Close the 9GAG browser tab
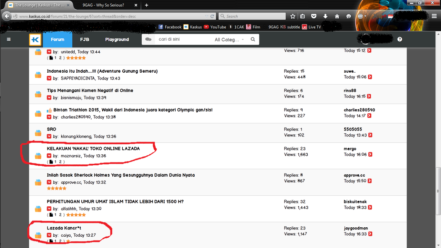 pos(136,5)
